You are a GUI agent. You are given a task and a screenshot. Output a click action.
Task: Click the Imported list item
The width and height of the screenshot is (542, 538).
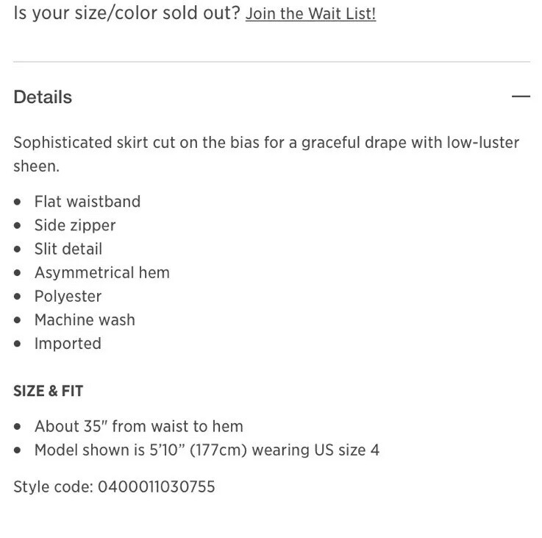[x=68, y=344]
